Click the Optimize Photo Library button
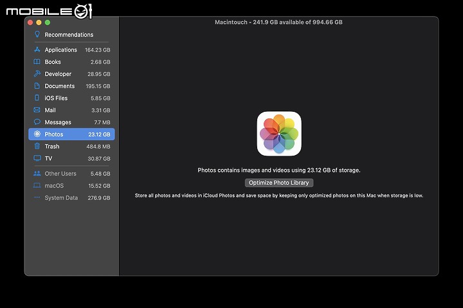463x308 pixels. coord(279,183)
